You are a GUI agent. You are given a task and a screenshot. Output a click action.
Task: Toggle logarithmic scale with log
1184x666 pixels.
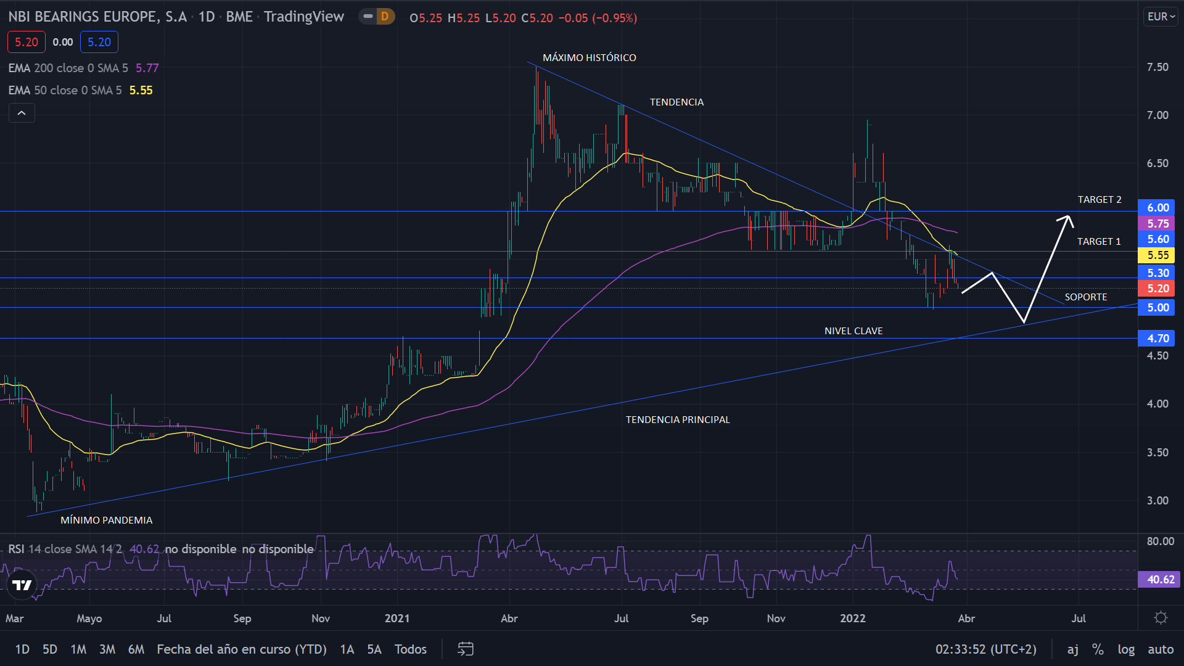point(1126,649)
